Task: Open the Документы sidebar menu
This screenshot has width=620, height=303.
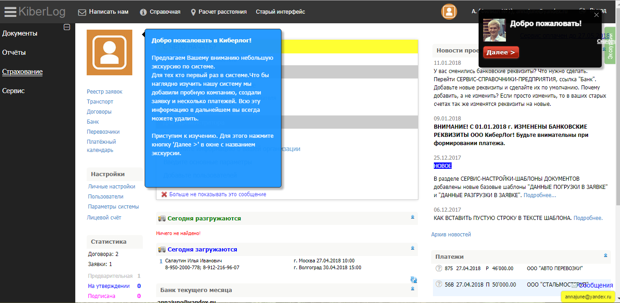Action: tap(20, 33)
